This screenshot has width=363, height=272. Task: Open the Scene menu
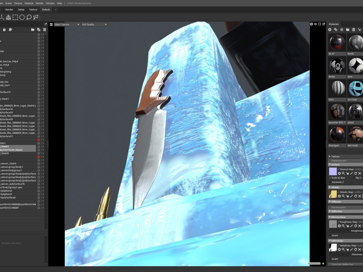[8, 3]
